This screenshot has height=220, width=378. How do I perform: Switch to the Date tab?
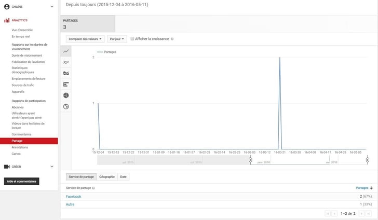point(123,176)
